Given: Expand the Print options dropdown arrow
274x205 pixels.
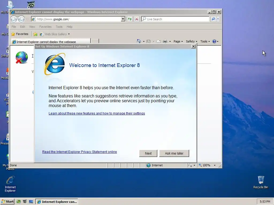Looking at the screenshot, I should coord(170,41).
